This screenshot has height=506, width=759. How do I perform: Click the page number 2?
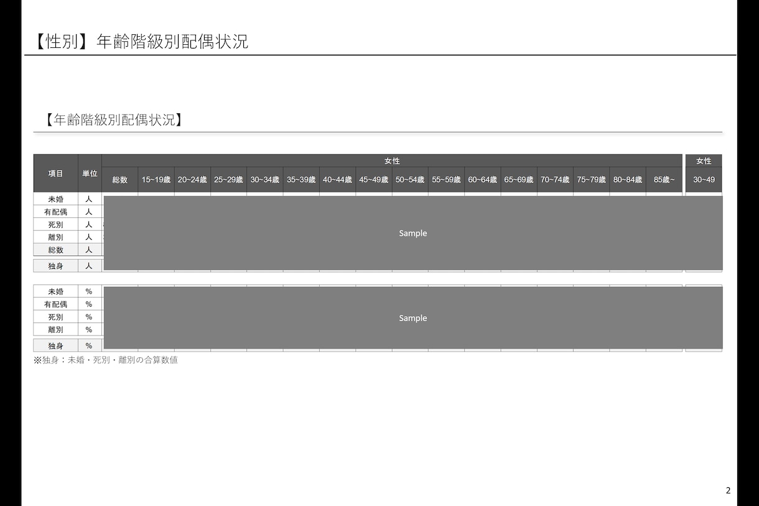click(729, 490)
